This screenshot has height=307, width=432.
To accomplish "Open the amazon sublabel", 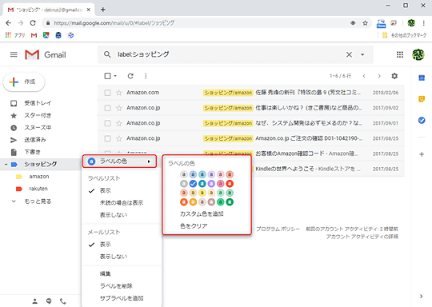I will coord(39,177).
